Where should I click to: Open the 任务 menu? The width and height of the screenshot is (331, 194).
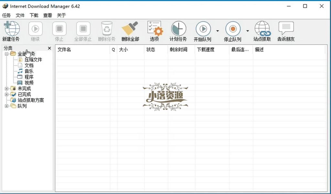[x=6, y=15]
